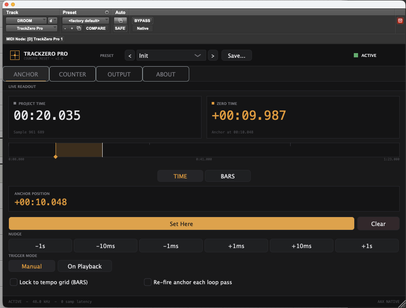Click the Save... preset button

tap(236, 56)
